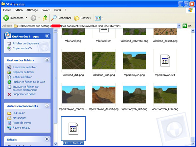This screenshot has height=147, width=196.
Task: Click the envelope icon beside Envoyer ce fichier
Action: point(9,87)
